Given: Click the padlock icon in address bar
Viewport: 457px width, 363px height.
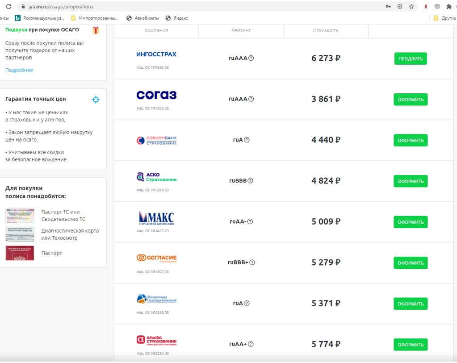Looking at the screenshot, I should point(23,6).
